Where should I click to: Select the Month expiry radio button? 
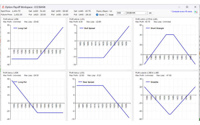click(97, 15)
